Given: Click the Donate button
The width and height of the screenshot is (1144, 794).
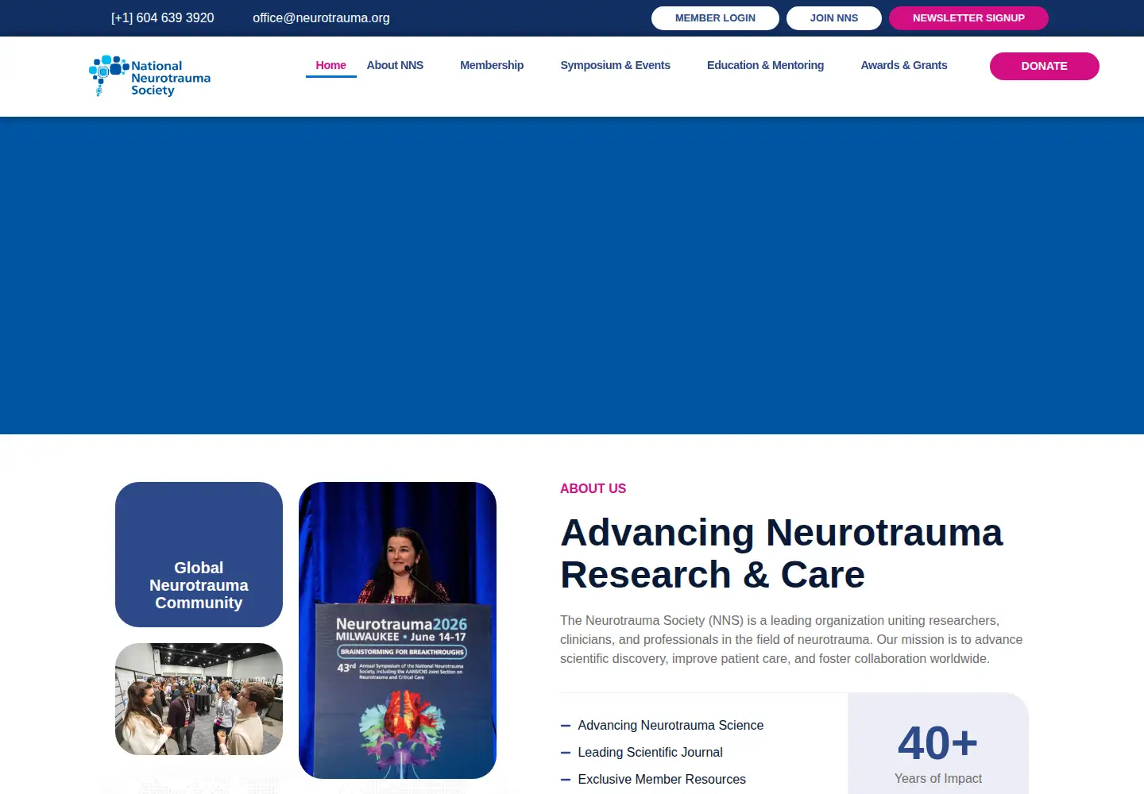Looking at the screenshot, I should coord(1044,66).
